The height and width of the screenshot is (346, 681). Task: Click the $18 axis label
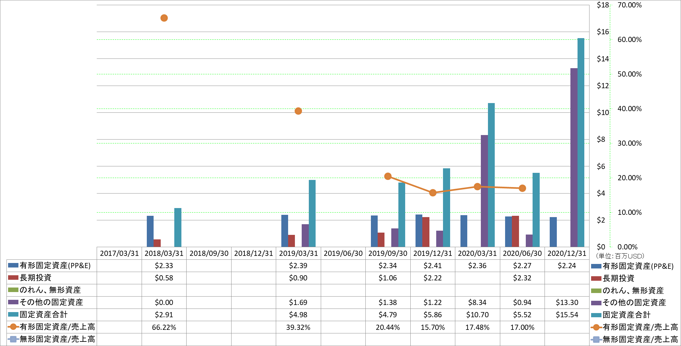[603, 5]
